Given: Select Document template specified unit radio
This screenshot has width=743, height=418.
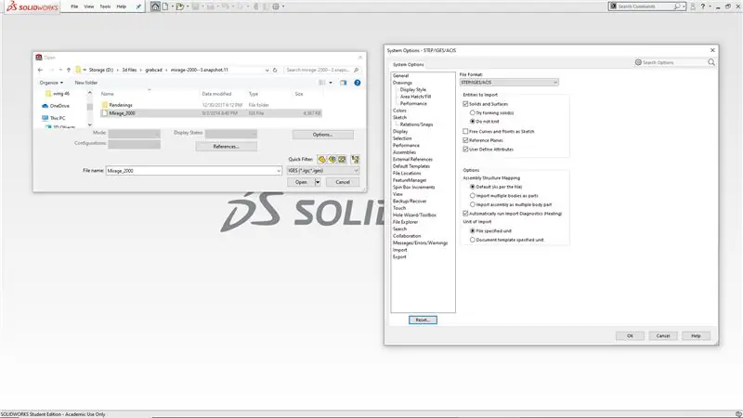Looking at the screenshot, I should point(473,240).
